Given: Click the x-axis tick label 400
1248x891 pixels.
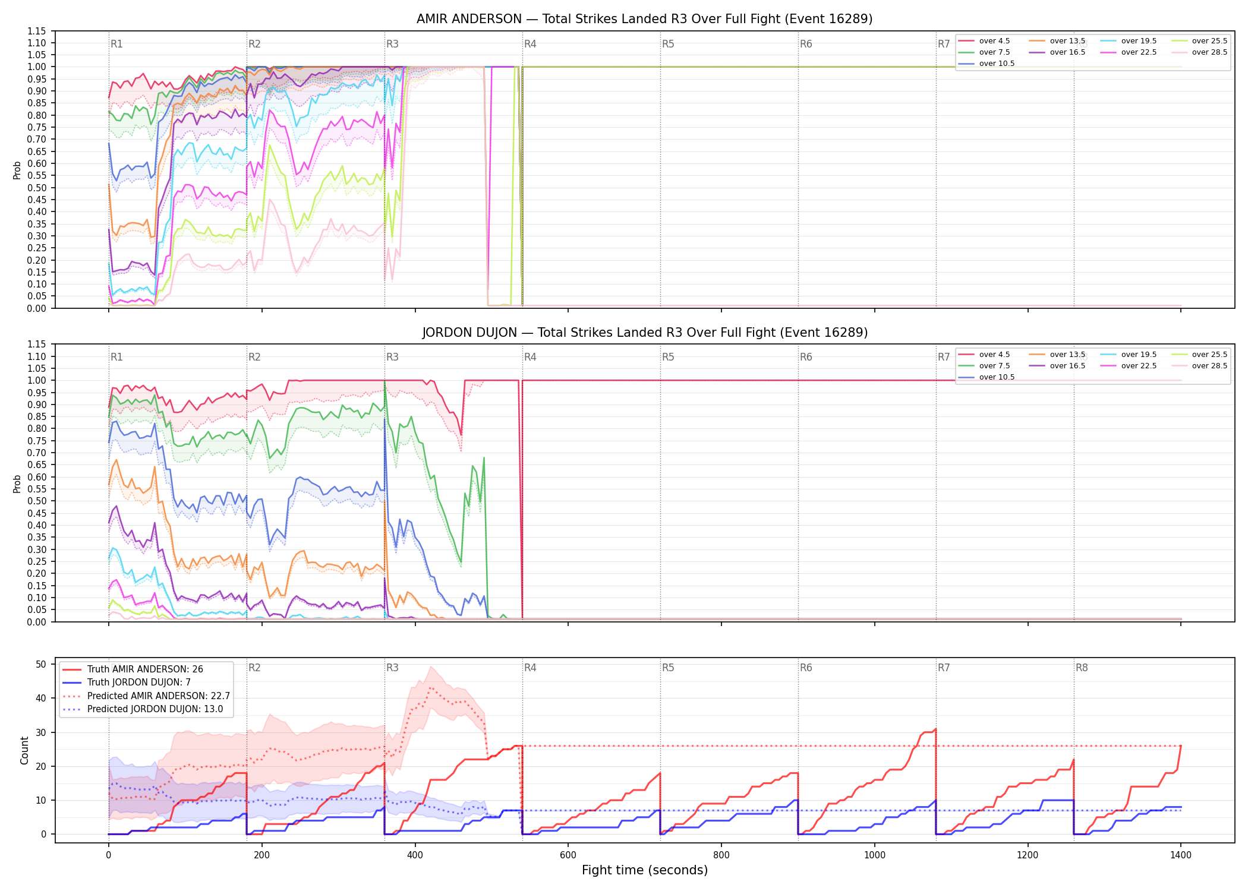Looking at the screenshot, I should [415, 855].
